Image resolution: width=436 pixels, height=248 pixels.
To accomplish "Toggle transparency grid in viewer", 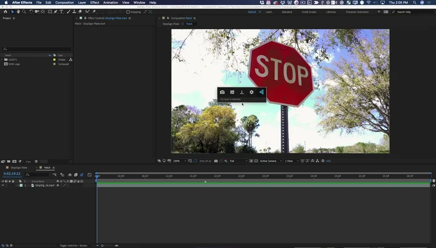I will tap(256, 161).
